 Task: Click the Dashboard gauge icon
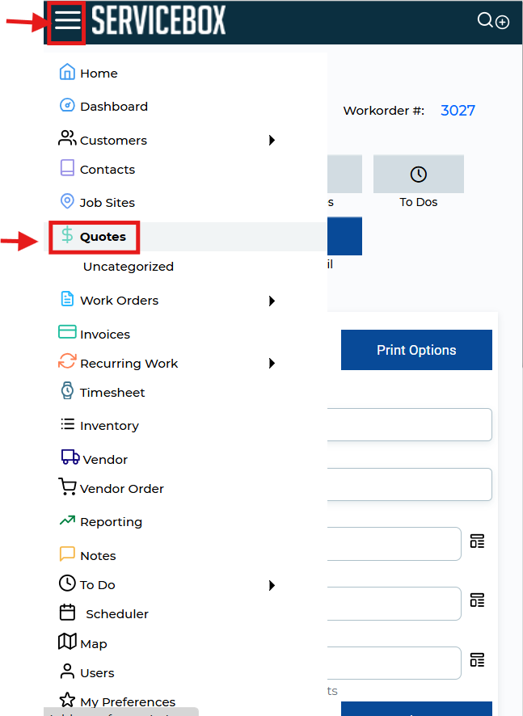click(x=67, y=106)
